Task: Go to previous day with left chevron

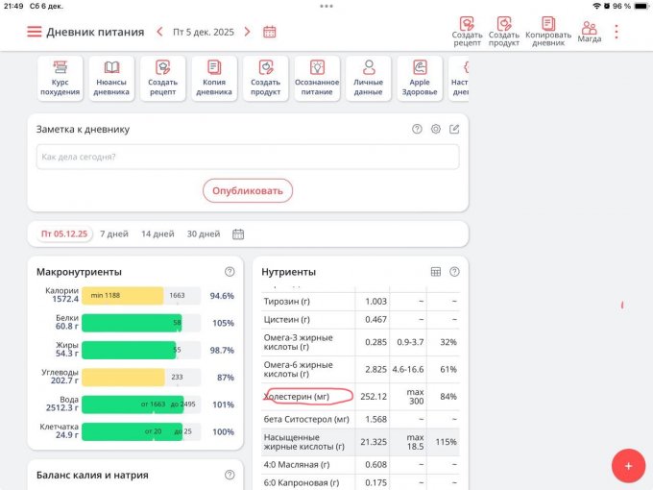Action: (x=159, y=32)
